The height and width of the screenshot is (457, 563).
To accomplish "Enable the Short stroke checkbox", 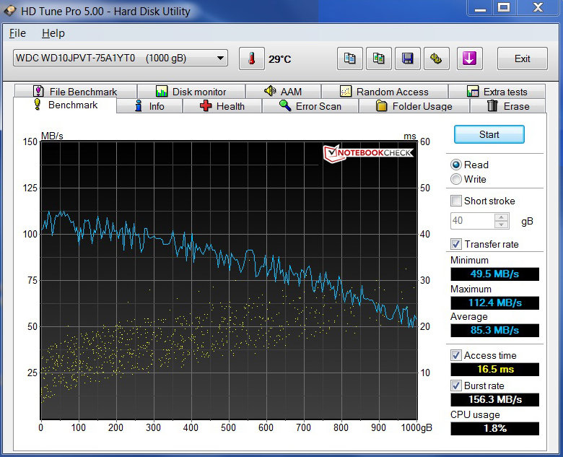I will [456, 201].
